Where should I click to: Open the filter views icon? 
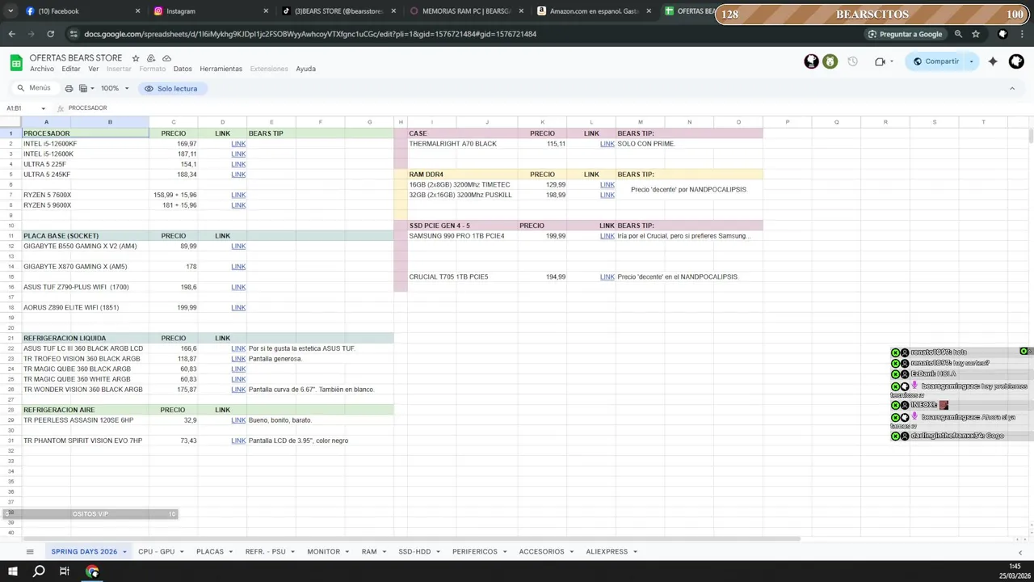[86, 88]
